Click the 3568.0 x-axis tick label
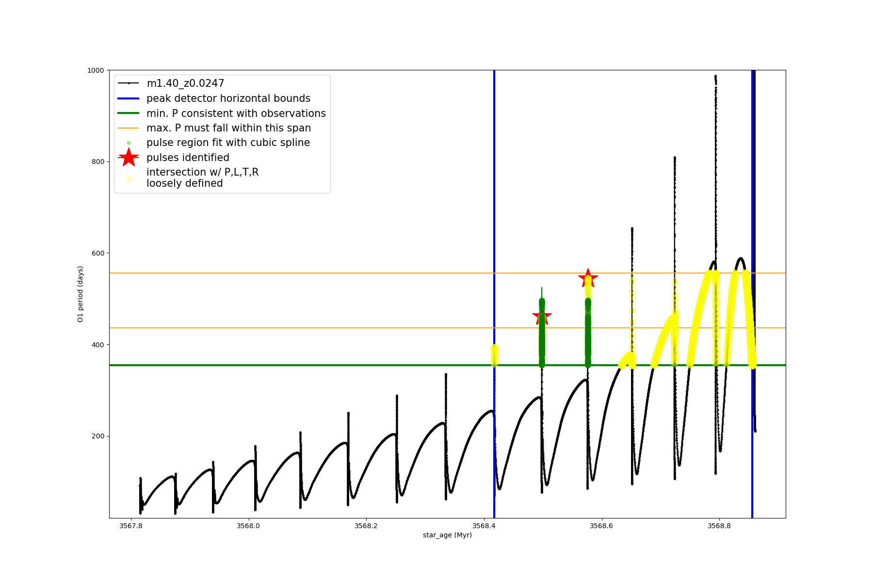The image size is (873, 582). (x=248, y=526)
